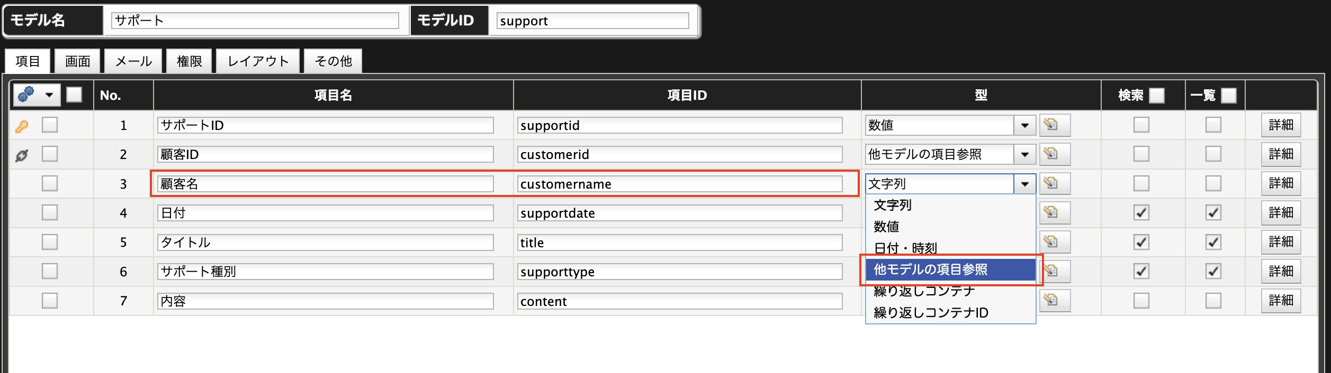The width and height of the screenshot is (1331, 373).
Task: Open type settings icon for supportdate row
Action: click(1055, 212)
